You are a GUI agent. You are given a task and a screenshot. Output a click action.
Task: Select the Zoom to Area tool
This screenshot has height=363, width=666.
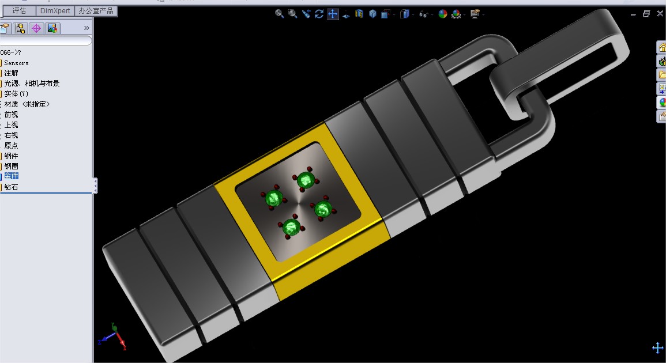click(293, 14)
